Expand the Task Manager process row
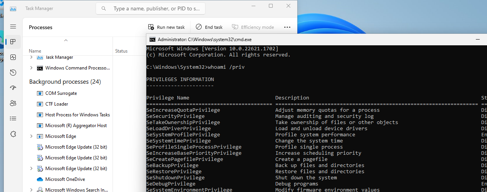Screen dimensions: 487x192 tap(31, 57)
